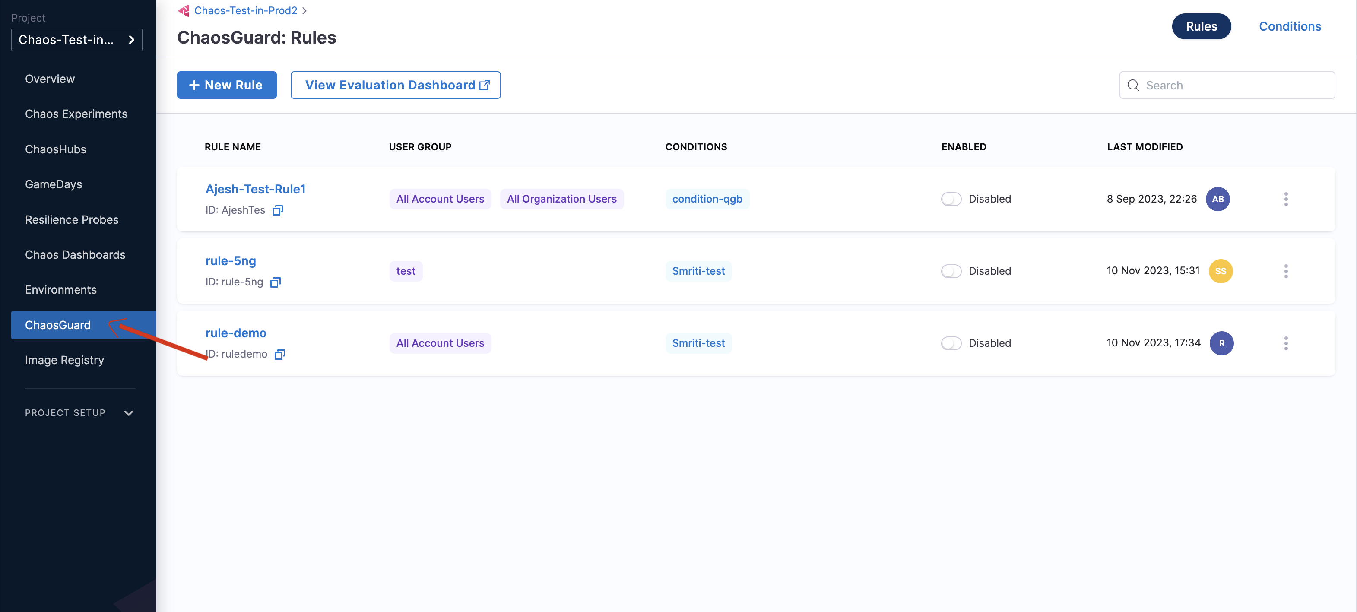Click the All Organization Users tag
Image resolution: width=1357 pixels, height=612 pixels.
[x=561, y=199]
